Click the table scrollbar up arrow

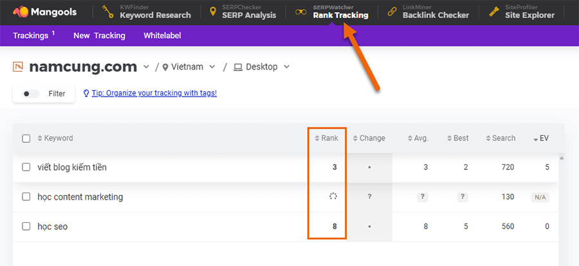pos(562,158)
